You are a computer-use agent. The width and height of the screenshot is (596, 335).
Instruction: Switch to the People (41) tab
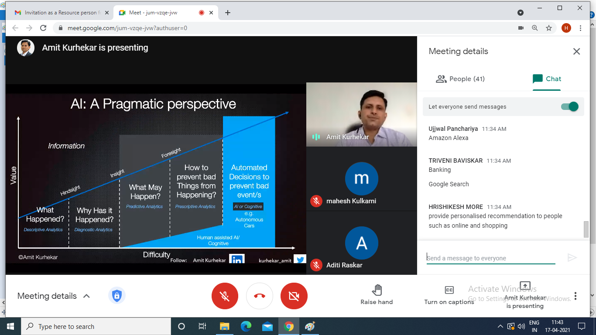click(460, 79)
